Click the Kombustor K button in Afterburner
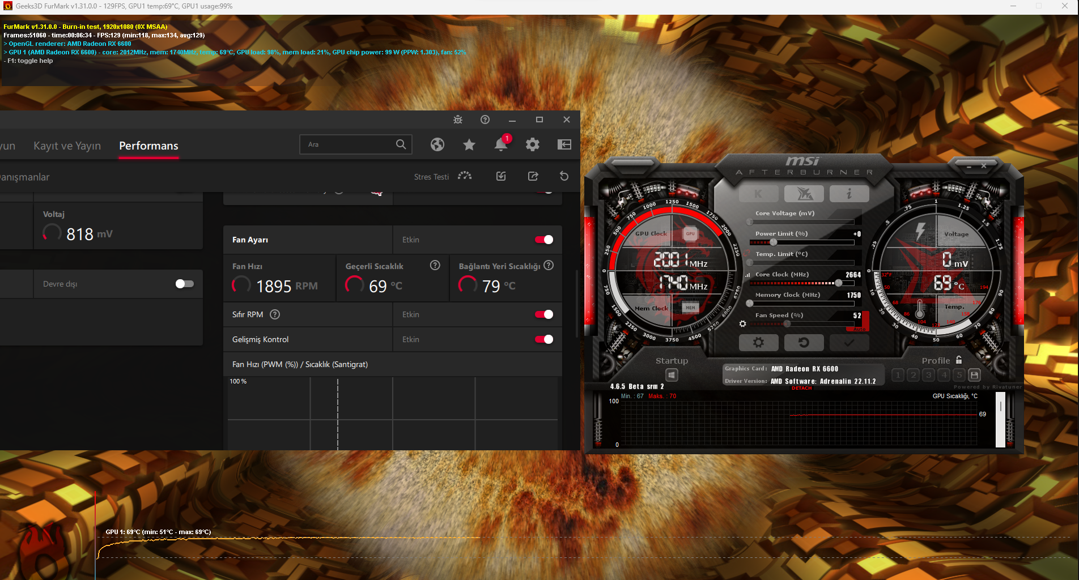This screenshot has height=580, width=1079. pos(758,194)
